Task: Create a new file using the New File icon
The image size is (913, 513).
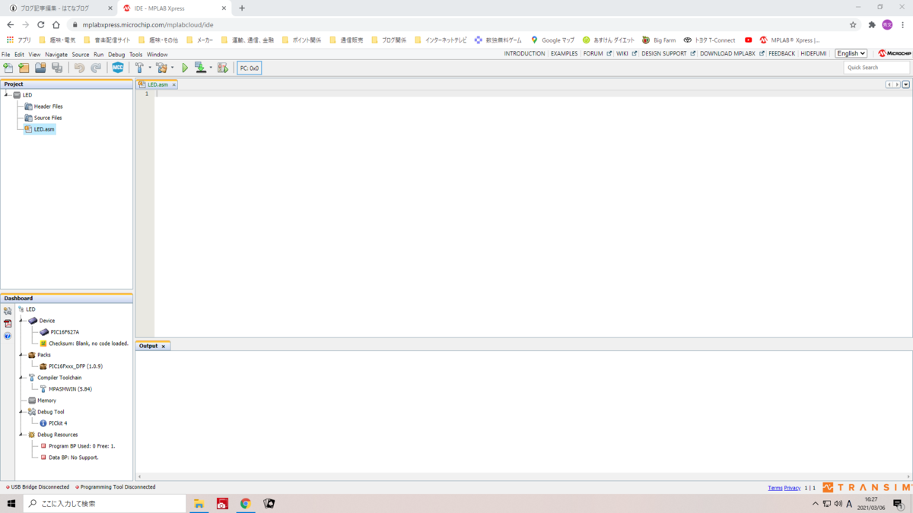Action: pos(8,68)
